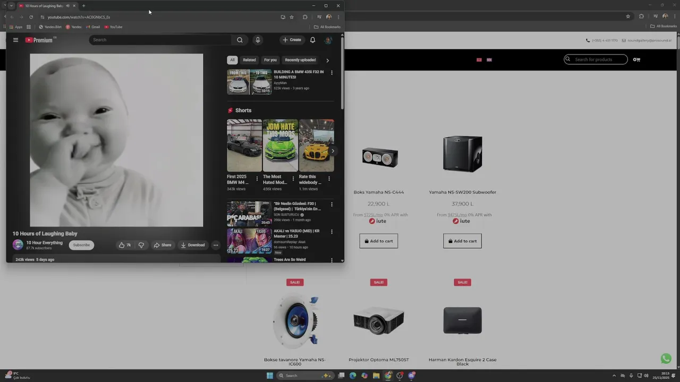680x382 pixels.
Task: Switch store language to English flag
Action: pyautogui.click(x=489, y=60)
